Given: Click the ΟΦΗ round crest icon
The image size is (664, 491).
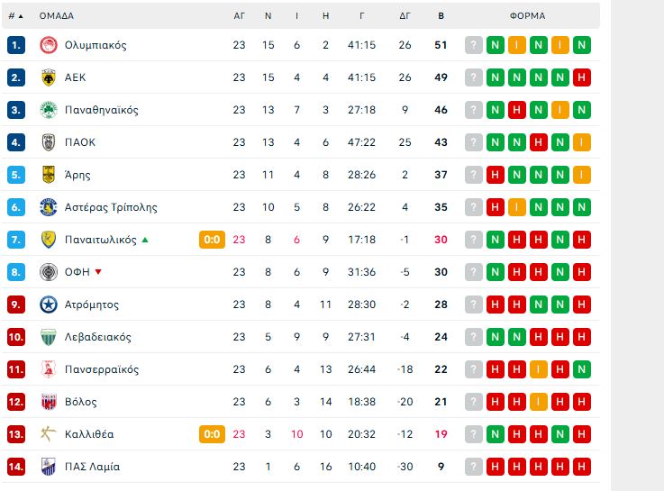Looking at the screenshot, I should tap(49, 272).
